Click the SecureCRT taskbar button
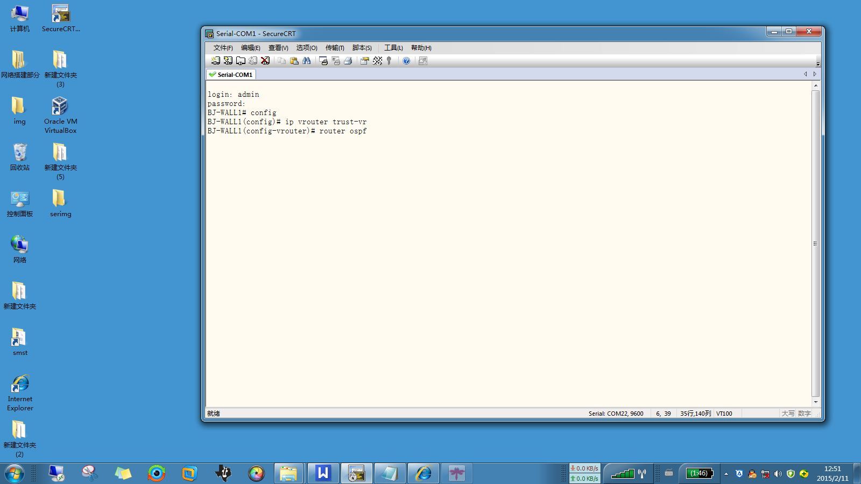This screenshot has width=861, height=484. point(356,473)
